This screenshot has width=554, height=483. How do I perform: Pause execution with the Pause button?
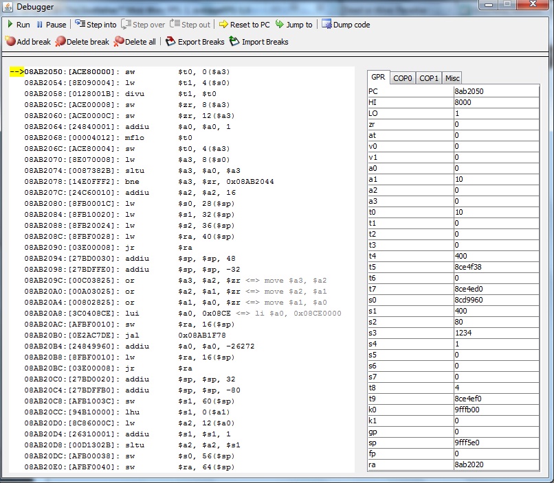(51, 25)
